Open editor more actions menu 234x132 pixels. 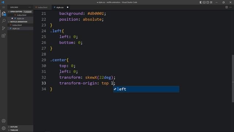pos(231,7)
